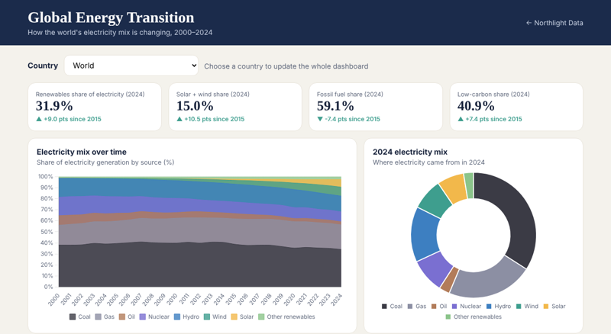
Task: Click the +9.0 pts since 2015 indicator
Action: pos(69,119)
